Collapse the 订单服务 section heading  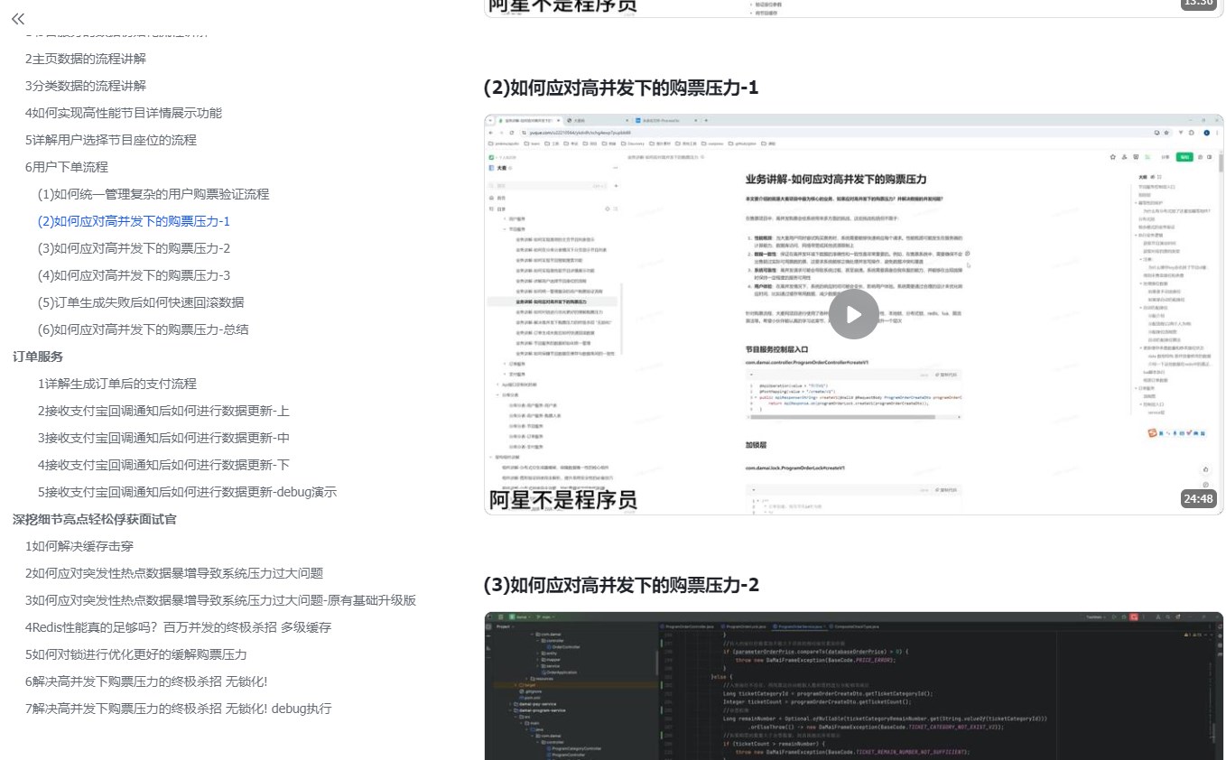tap(38, 357)
